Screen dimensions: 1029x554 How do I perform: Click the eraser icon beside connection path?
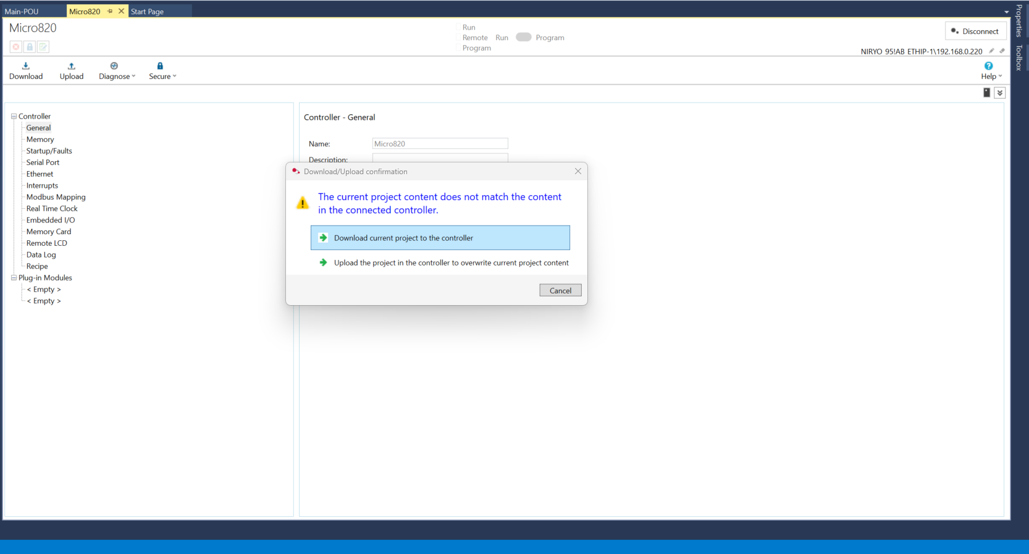tap(1002, 51)
